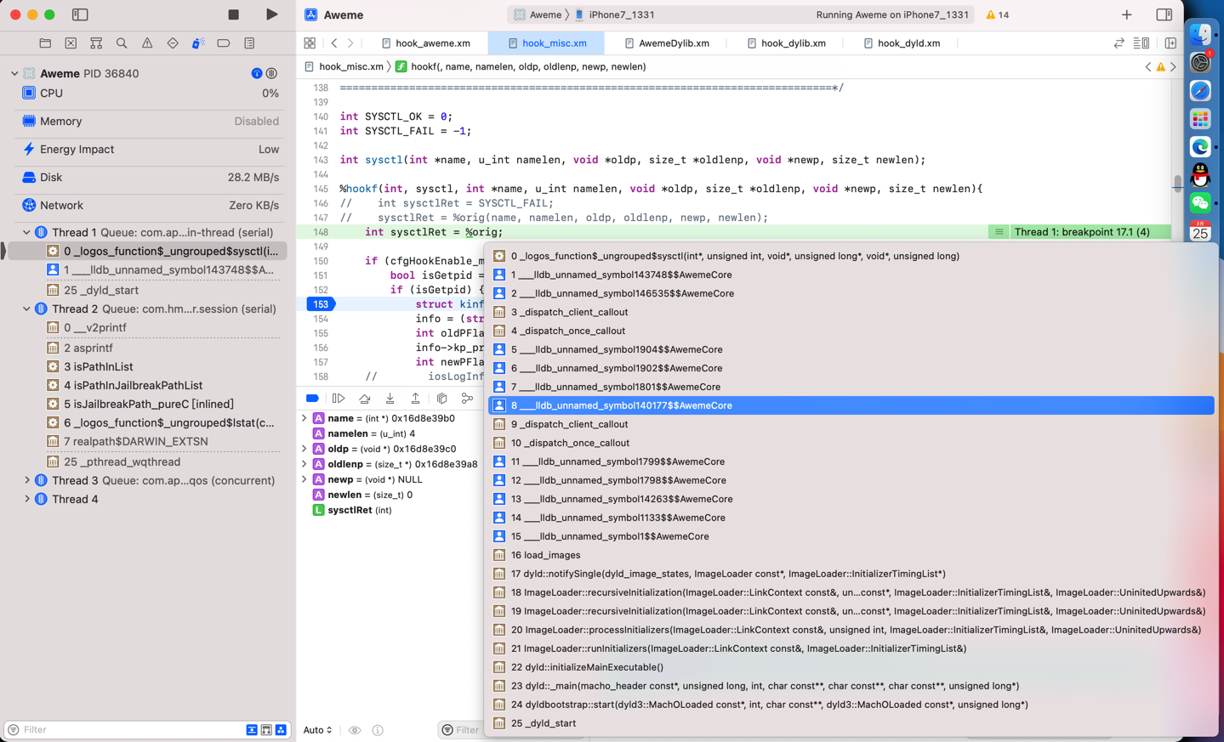Click the Step Over button
The height and width of the screenshot is (742, 1224).
(x=364, y=399)
